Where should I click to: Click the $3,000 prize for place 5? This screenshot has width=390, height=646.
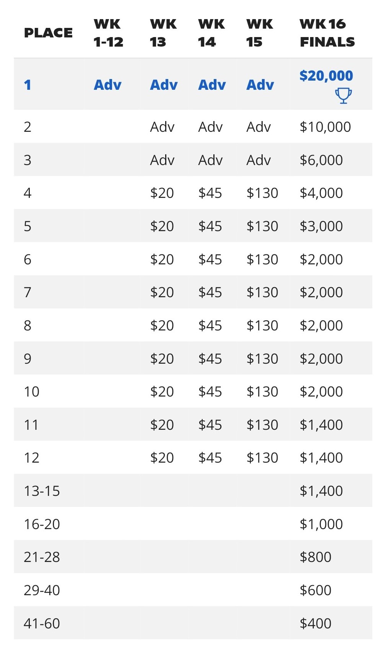tap(321, 226)
